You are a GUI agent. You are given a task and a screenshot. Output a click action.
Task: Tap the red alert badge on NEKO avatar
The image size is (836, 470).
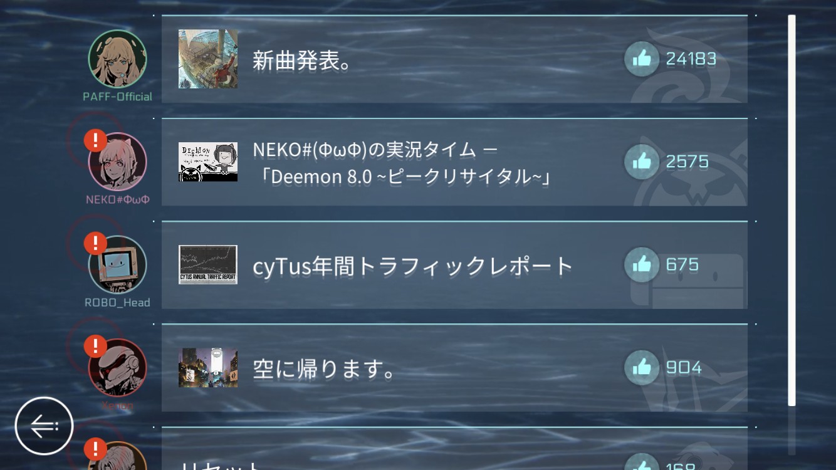(x=95, y=140)
